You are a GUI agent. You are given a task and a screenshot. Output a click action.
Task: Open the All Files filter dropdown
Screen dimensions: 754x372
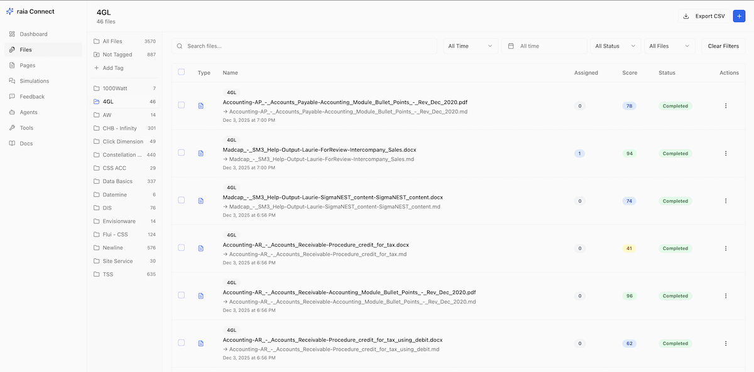pos(669,45)
